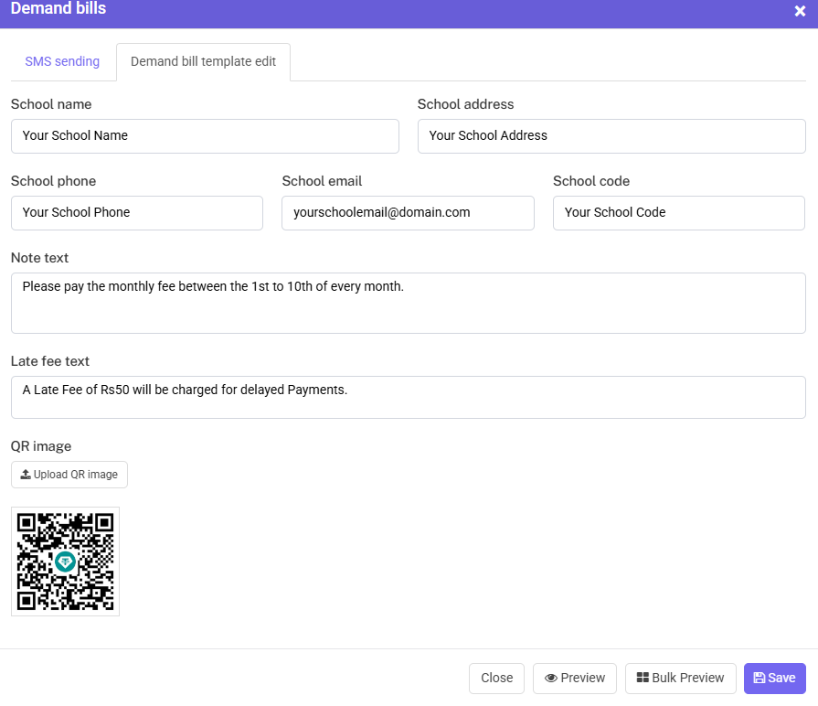Close the Demand bills dialog with X
Viewport: 818px width, 706px height.
(x=800, y=11)
